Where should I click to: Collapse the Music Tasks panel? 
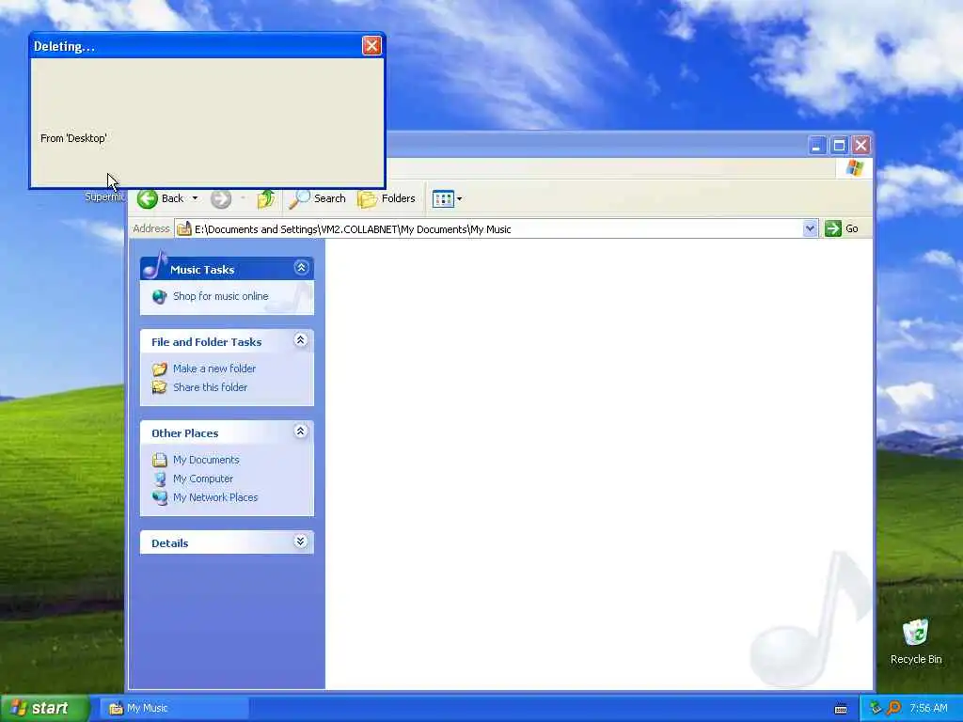point(301,268)
